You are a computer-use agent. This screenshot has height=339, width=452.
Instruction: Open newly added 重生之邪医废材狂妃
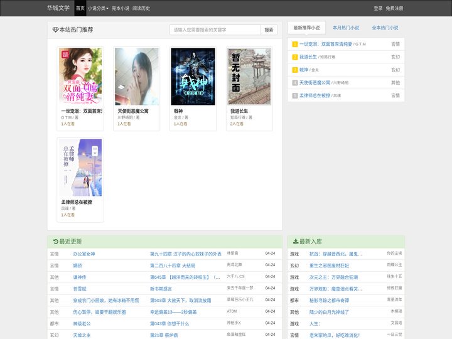pos(329,266)
